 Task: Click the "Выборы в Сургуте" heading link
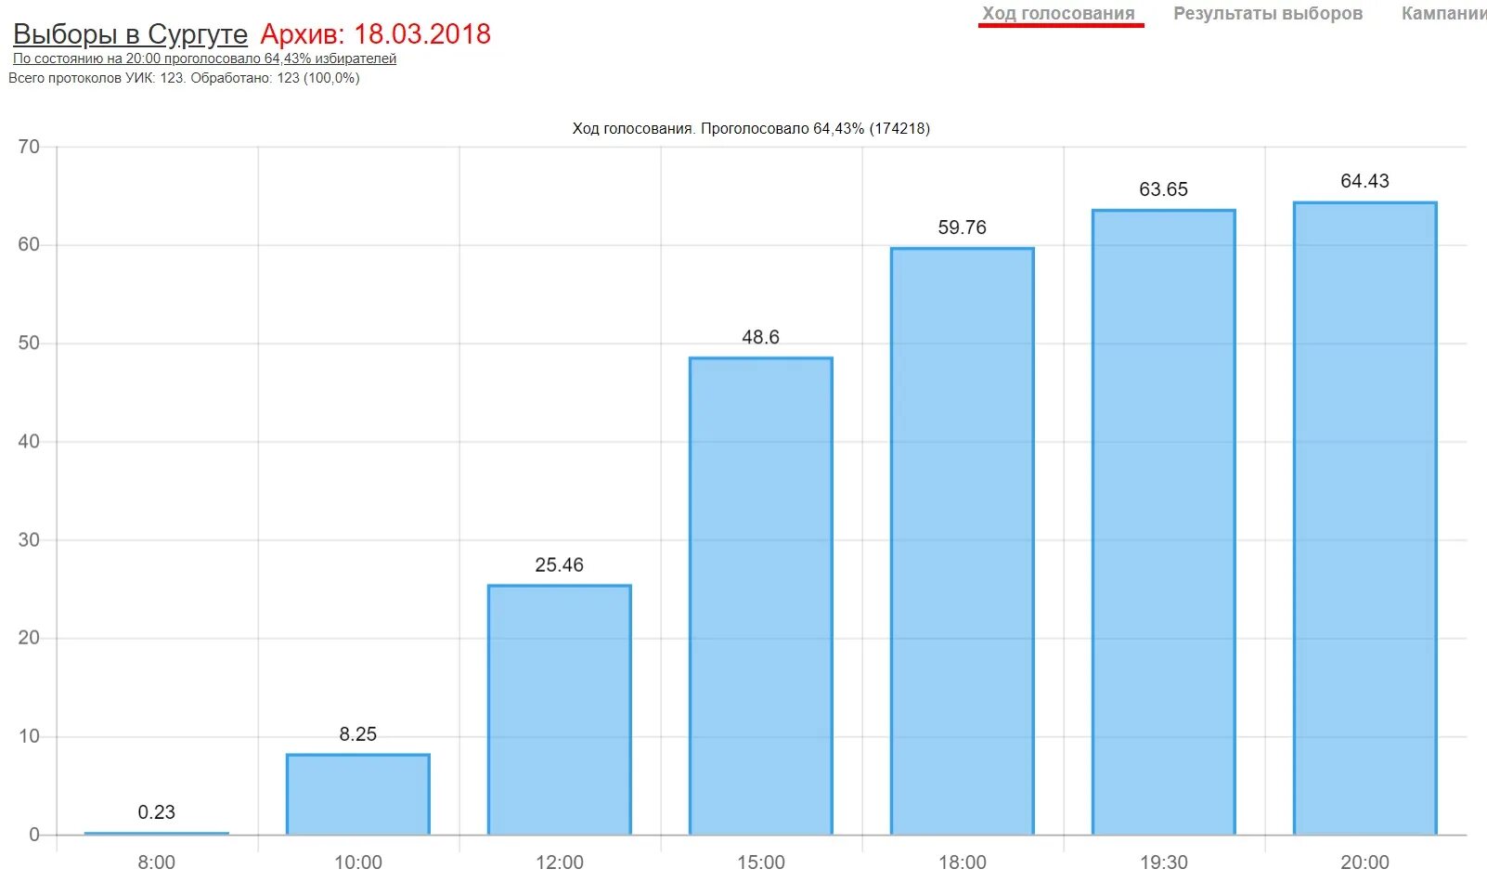click(x=128, y=33)
